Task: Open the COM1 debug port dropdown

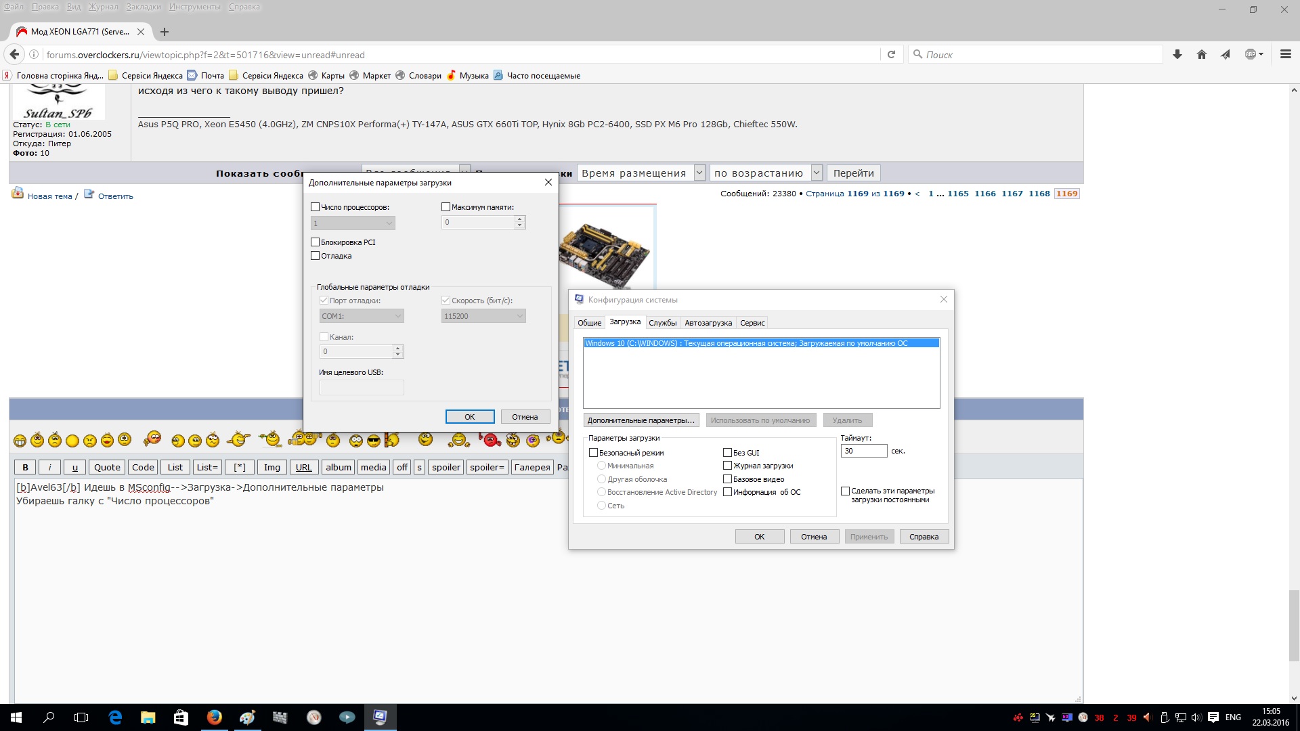Action: tap(362, 316)
